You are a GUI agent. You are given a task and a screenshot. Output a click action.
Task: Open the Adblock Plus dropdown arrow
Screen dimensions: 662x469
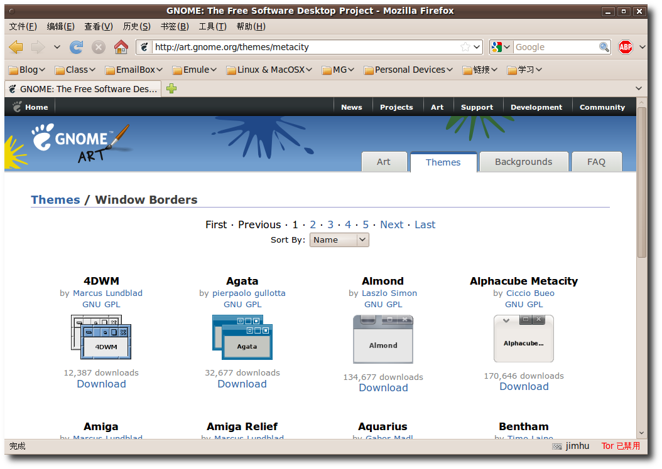pyautogui.click(x=642, y=47)
